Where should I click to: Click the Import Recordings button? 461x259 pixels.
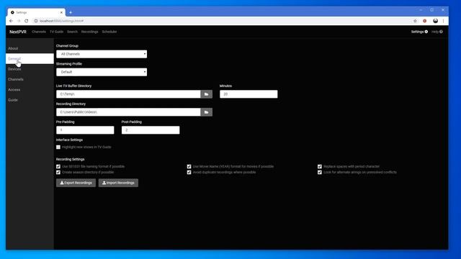click(x=118, y=183)
